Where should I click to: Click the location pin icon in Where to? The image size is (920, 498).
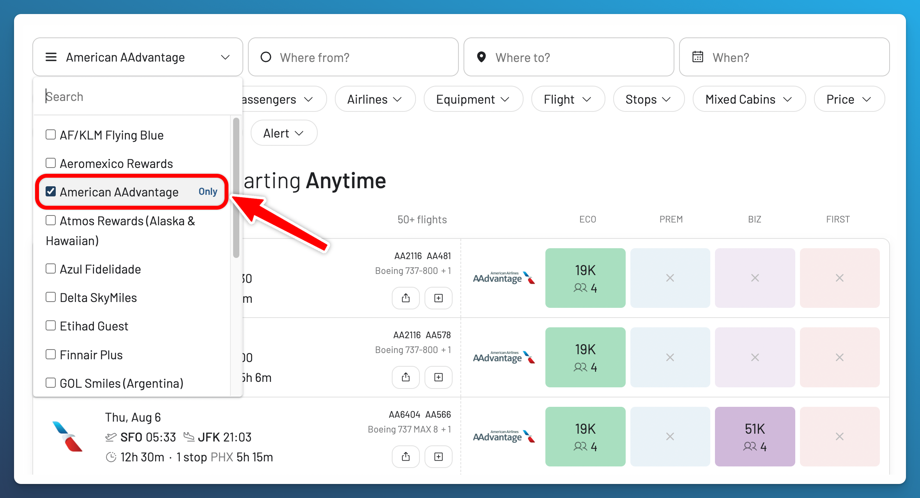pyautogui.click(x=481, y=57)
